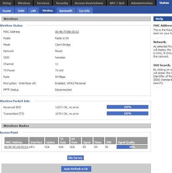The image size is (172, 173).
Task: Open Access Restrictions tab
Action: (x=89, y=3)
